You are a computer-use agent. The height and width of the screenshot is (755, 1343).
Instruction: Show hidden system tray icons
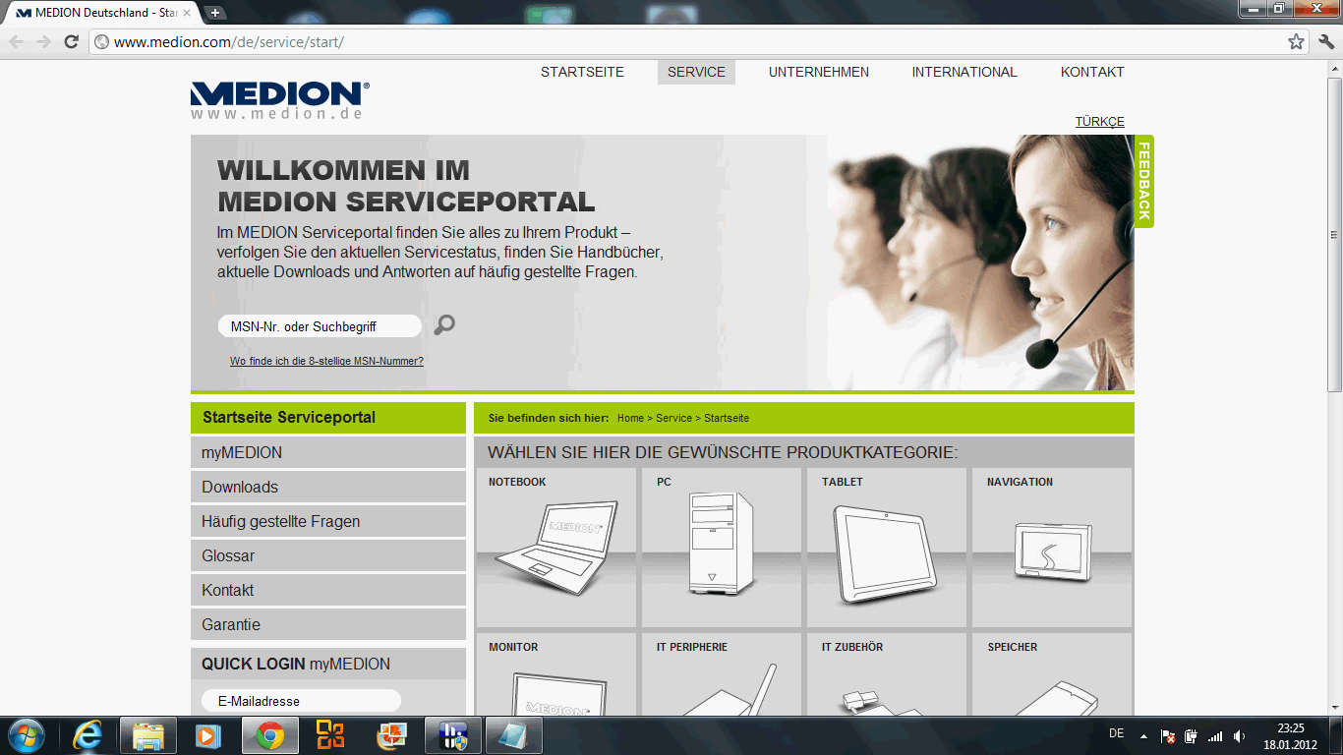point(1143,735)
